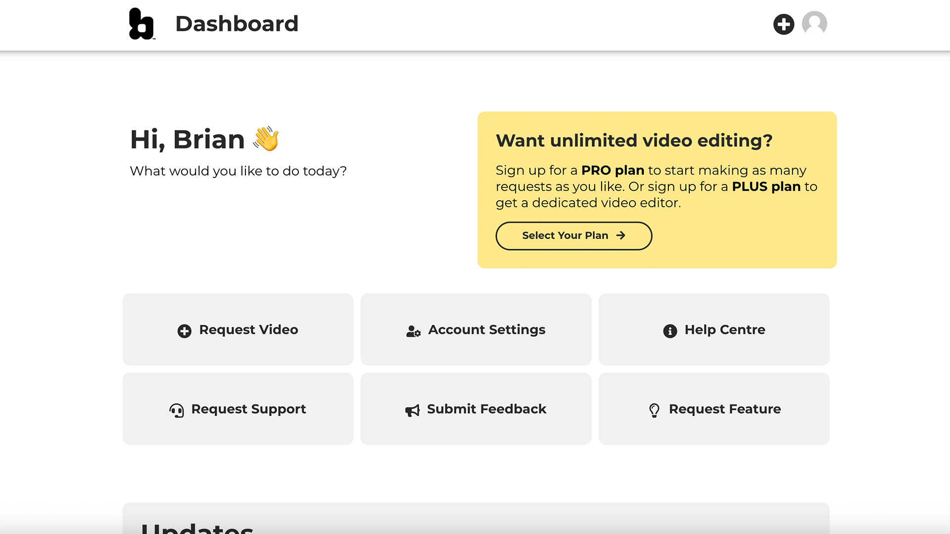Open the Account Settings card
950x534 pixels.
pos(476,329)
